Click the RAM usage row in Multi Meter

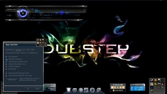click(x=138, y=90)
